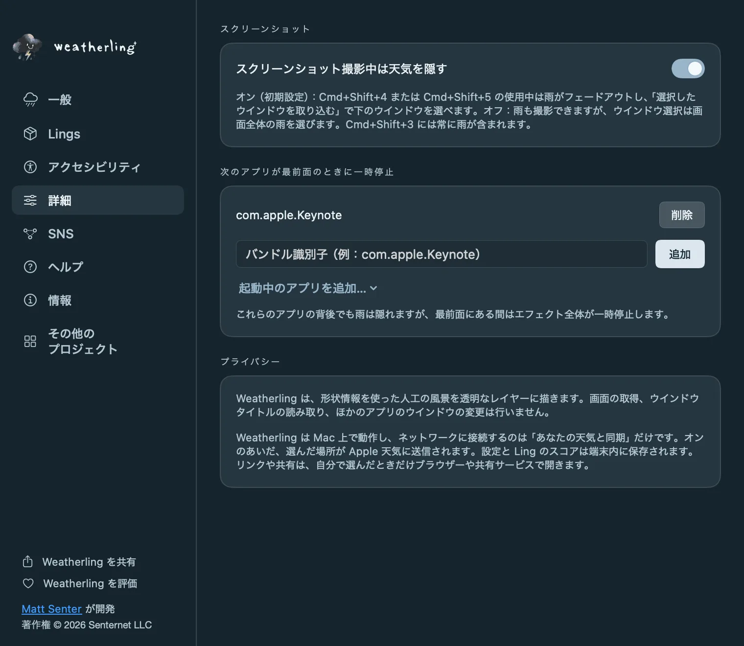Open その他のプロジェクト section
The width and height of the screenshot is (744, 646).
(x=98, y=341)
